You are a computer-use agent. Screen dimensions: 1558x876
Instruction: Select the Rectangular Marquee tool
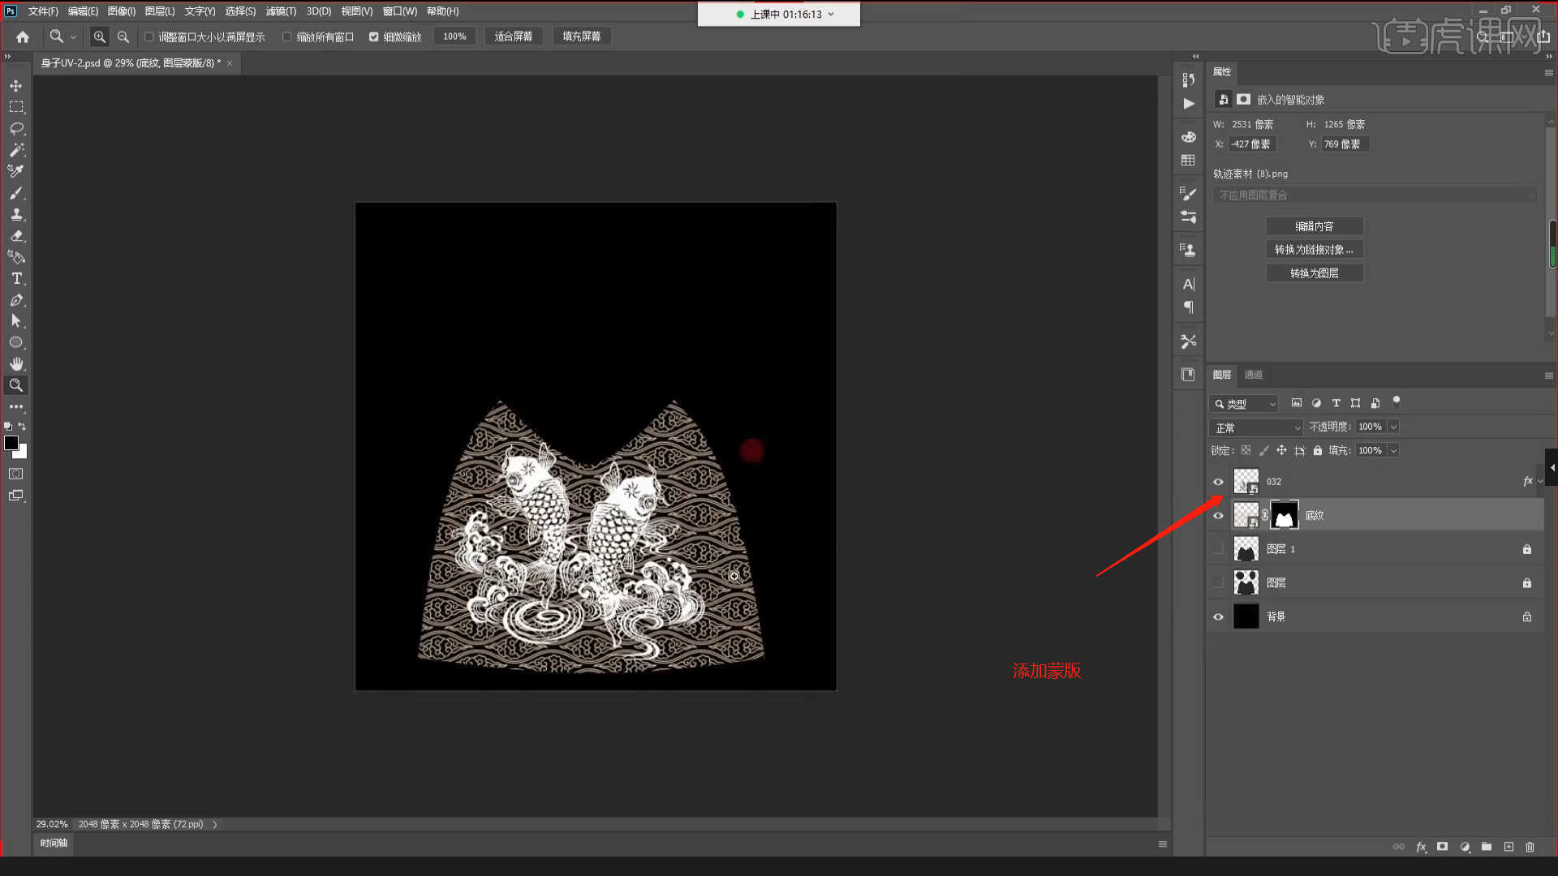16,107
